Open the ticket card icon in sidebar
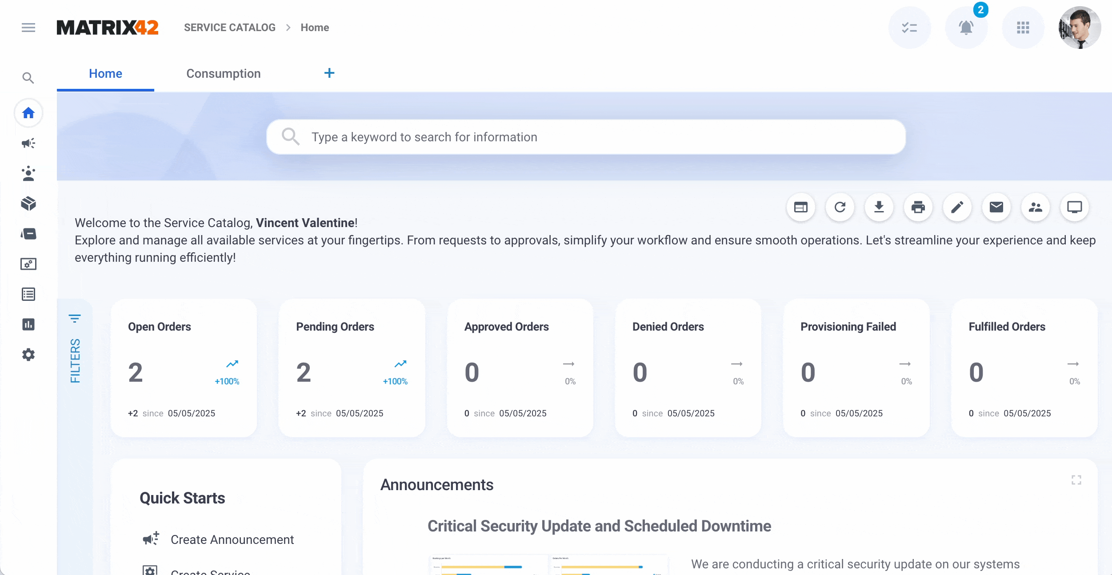 [x=28, y=234]
